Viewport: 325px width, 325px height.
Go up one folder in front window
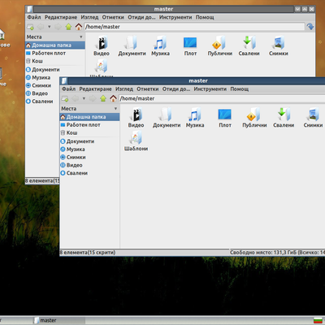[103, 98]
